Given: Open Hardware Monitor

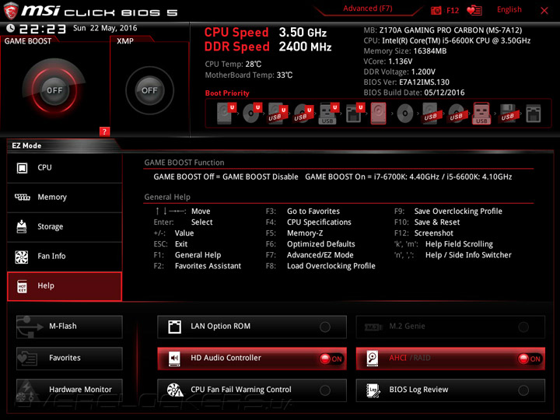Looking at the screenshot, I should 69,390.
